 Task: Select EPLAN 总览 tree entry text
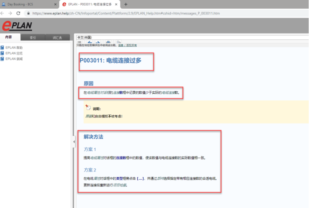(x=14, y=53)
